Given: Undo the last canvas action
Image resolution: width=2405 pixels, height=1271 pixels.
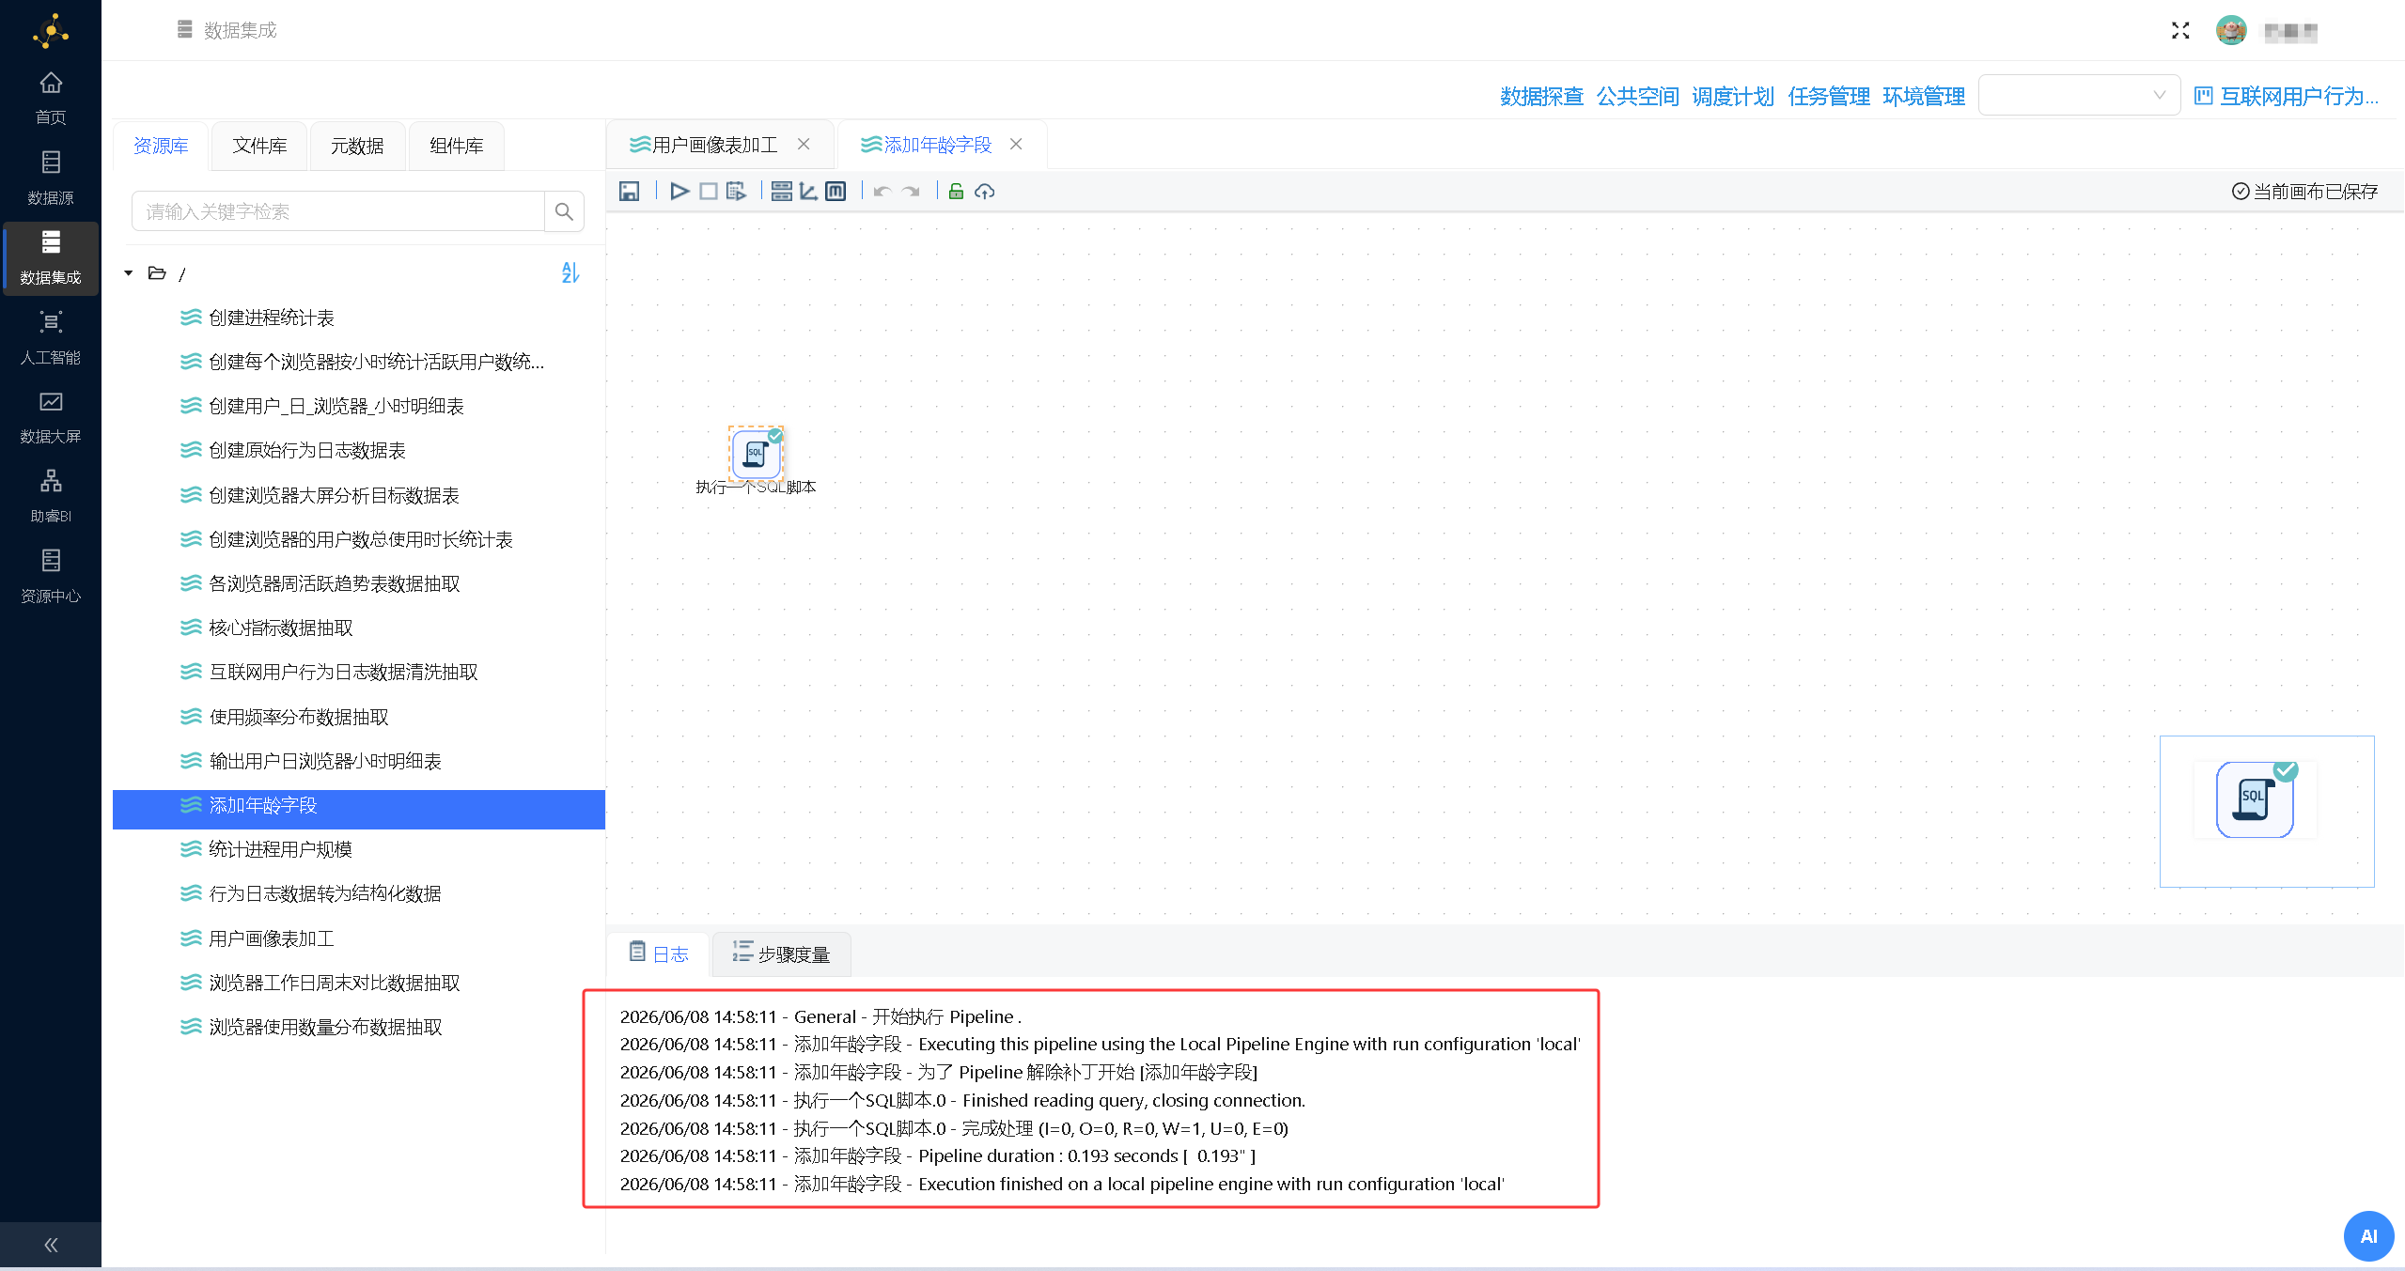Looking at the screenshot, I should coord(882,192).
